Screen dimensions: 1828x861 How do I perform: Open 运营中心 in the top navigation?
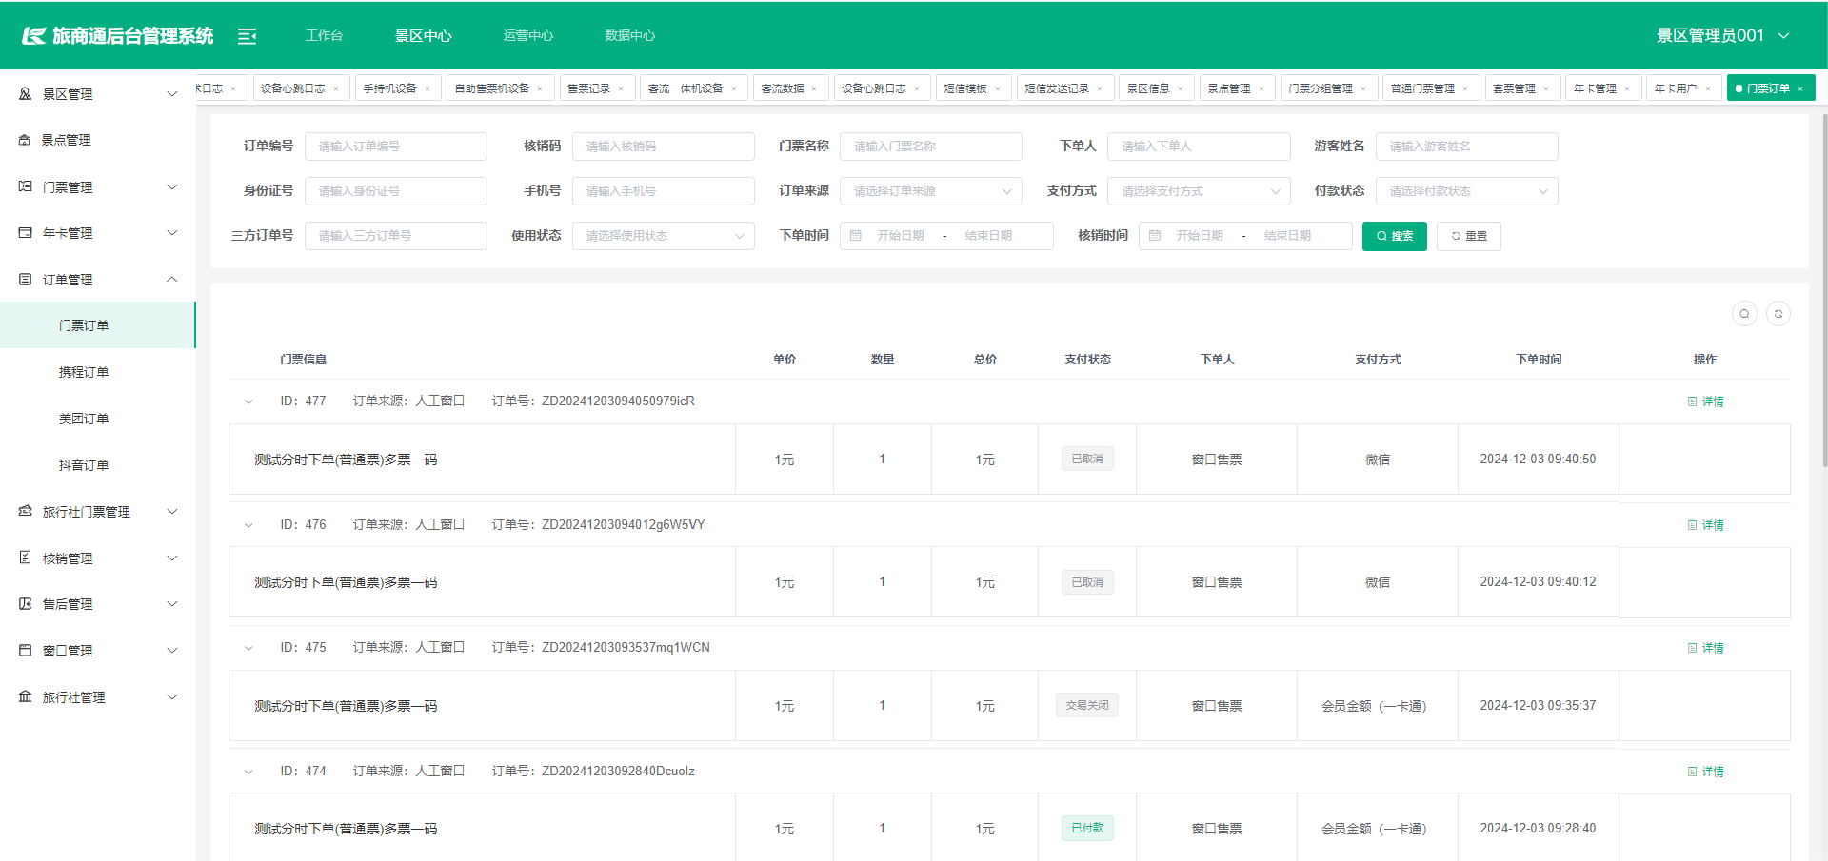click(528, 36)
